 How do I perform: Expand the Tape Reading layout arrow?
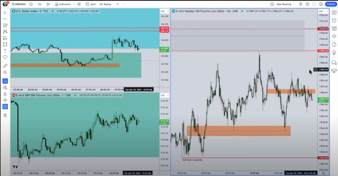294,4
